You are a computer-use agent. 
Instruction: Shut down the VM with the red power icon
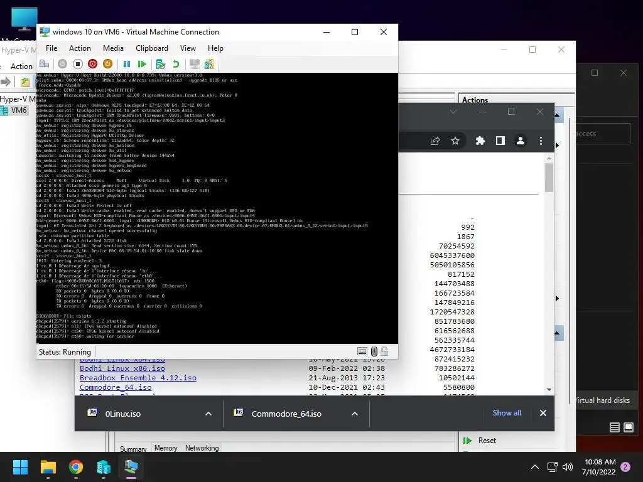pyautogui.click(x=93, y=64)
